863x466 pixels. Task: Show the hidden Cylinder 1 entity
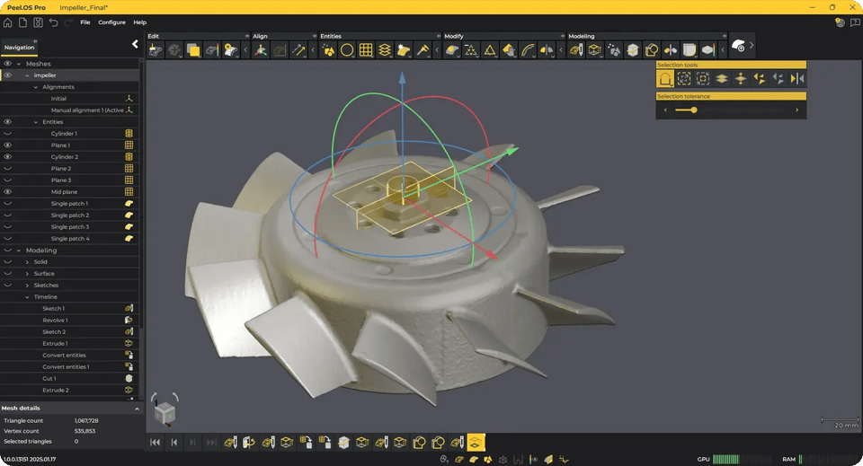[7, 134]
